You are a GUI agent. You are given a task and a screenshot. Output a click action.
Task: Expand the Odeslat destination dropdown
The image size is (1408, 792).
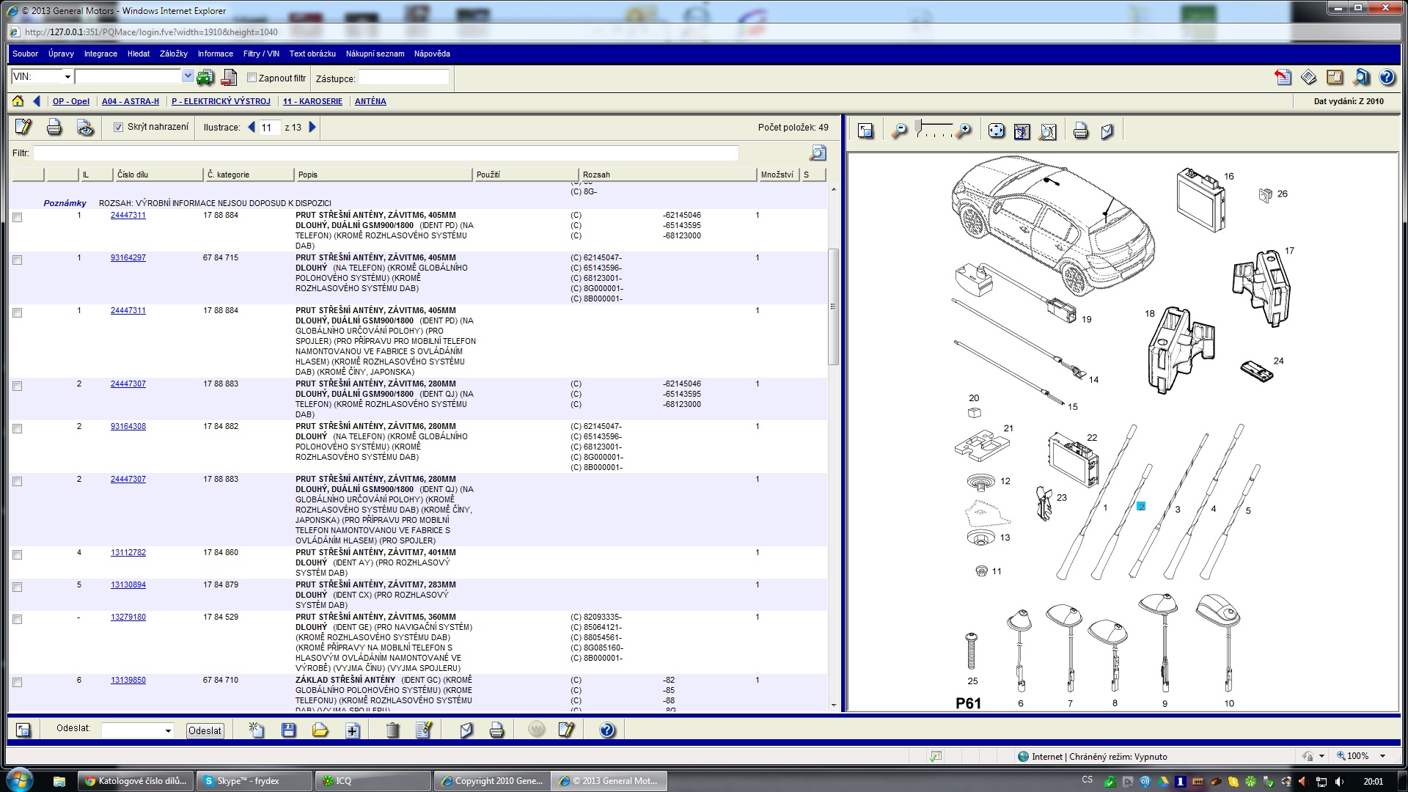[168, 730]
